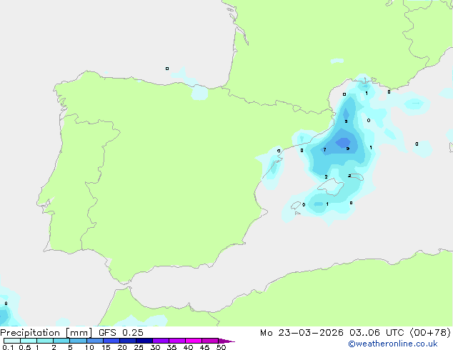Click the '9' precipitation value on the map
Viewport: 453px width, 350px height.
point(348,149)
